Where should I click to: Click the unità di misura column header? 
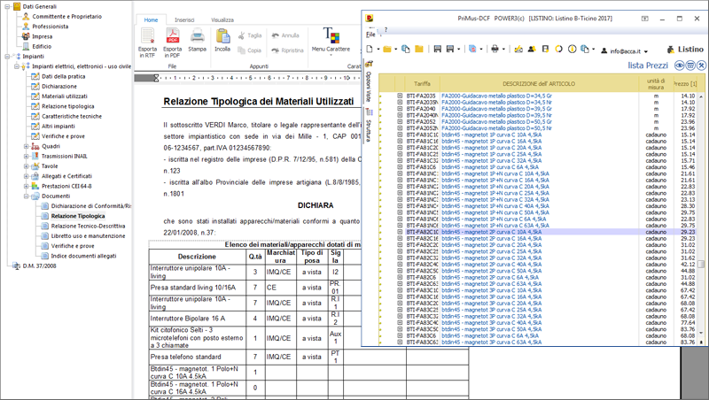pyautogui.click(x=656, y=83)
